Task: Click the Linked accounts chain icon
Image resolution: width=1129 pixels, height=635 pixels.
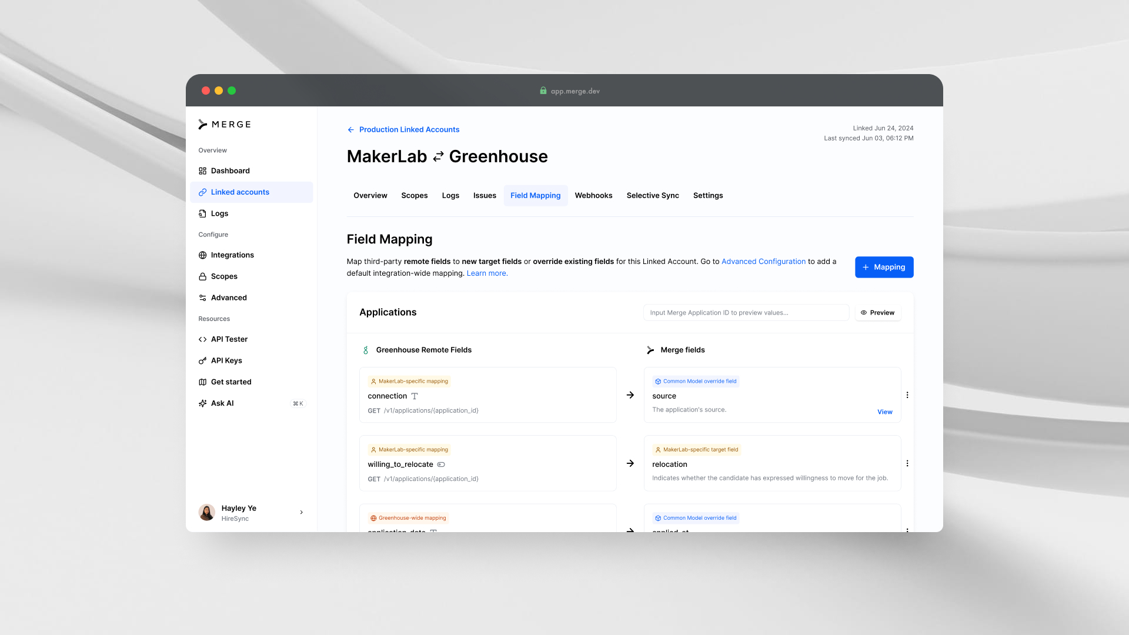Action: point(202,192)
